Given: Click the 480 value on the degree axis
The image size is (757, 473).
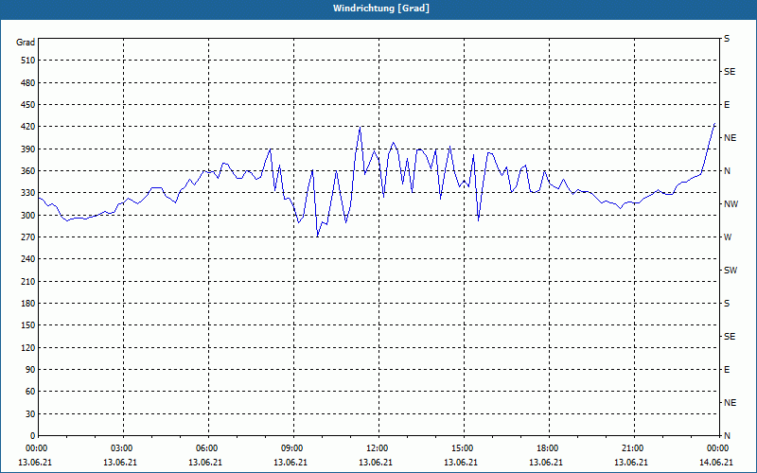Looking at the screenshot, I should pos(28,82).
